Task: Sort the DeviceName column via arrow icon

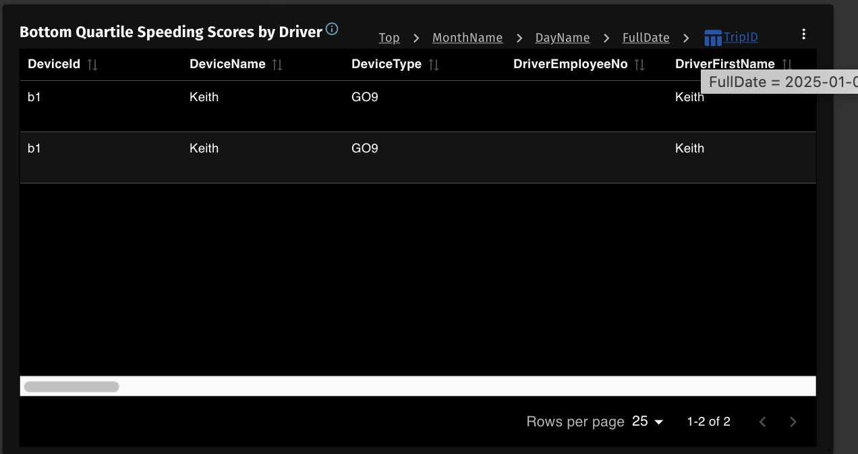Action: click(x=277, y=65)
